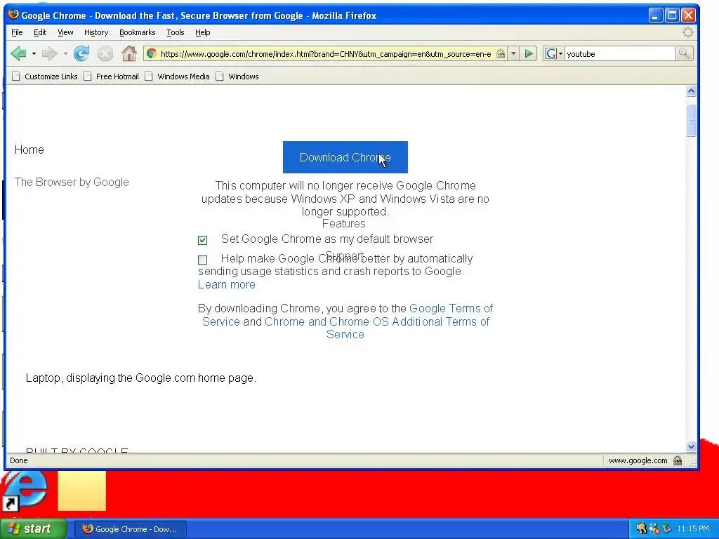
Task: Open the back history dropdown arrow
Action: click(x=34, y=53)
